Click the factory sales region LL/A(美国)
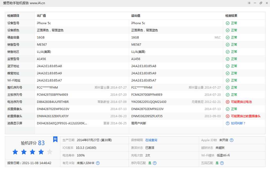This screenshot has width=270, height=170. (x=44, y=52)
